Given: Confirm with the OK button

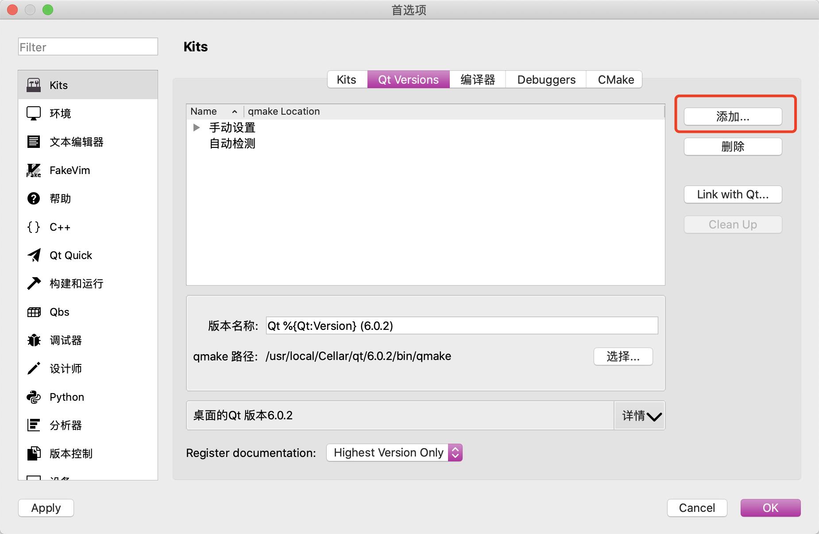Looking at the screenshot, I should [x=771, y=508].
